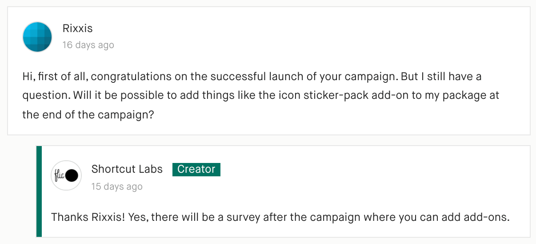Click the "15 days ago" reply timestamp
536x244 pixels.
click(x=117, y=187)
